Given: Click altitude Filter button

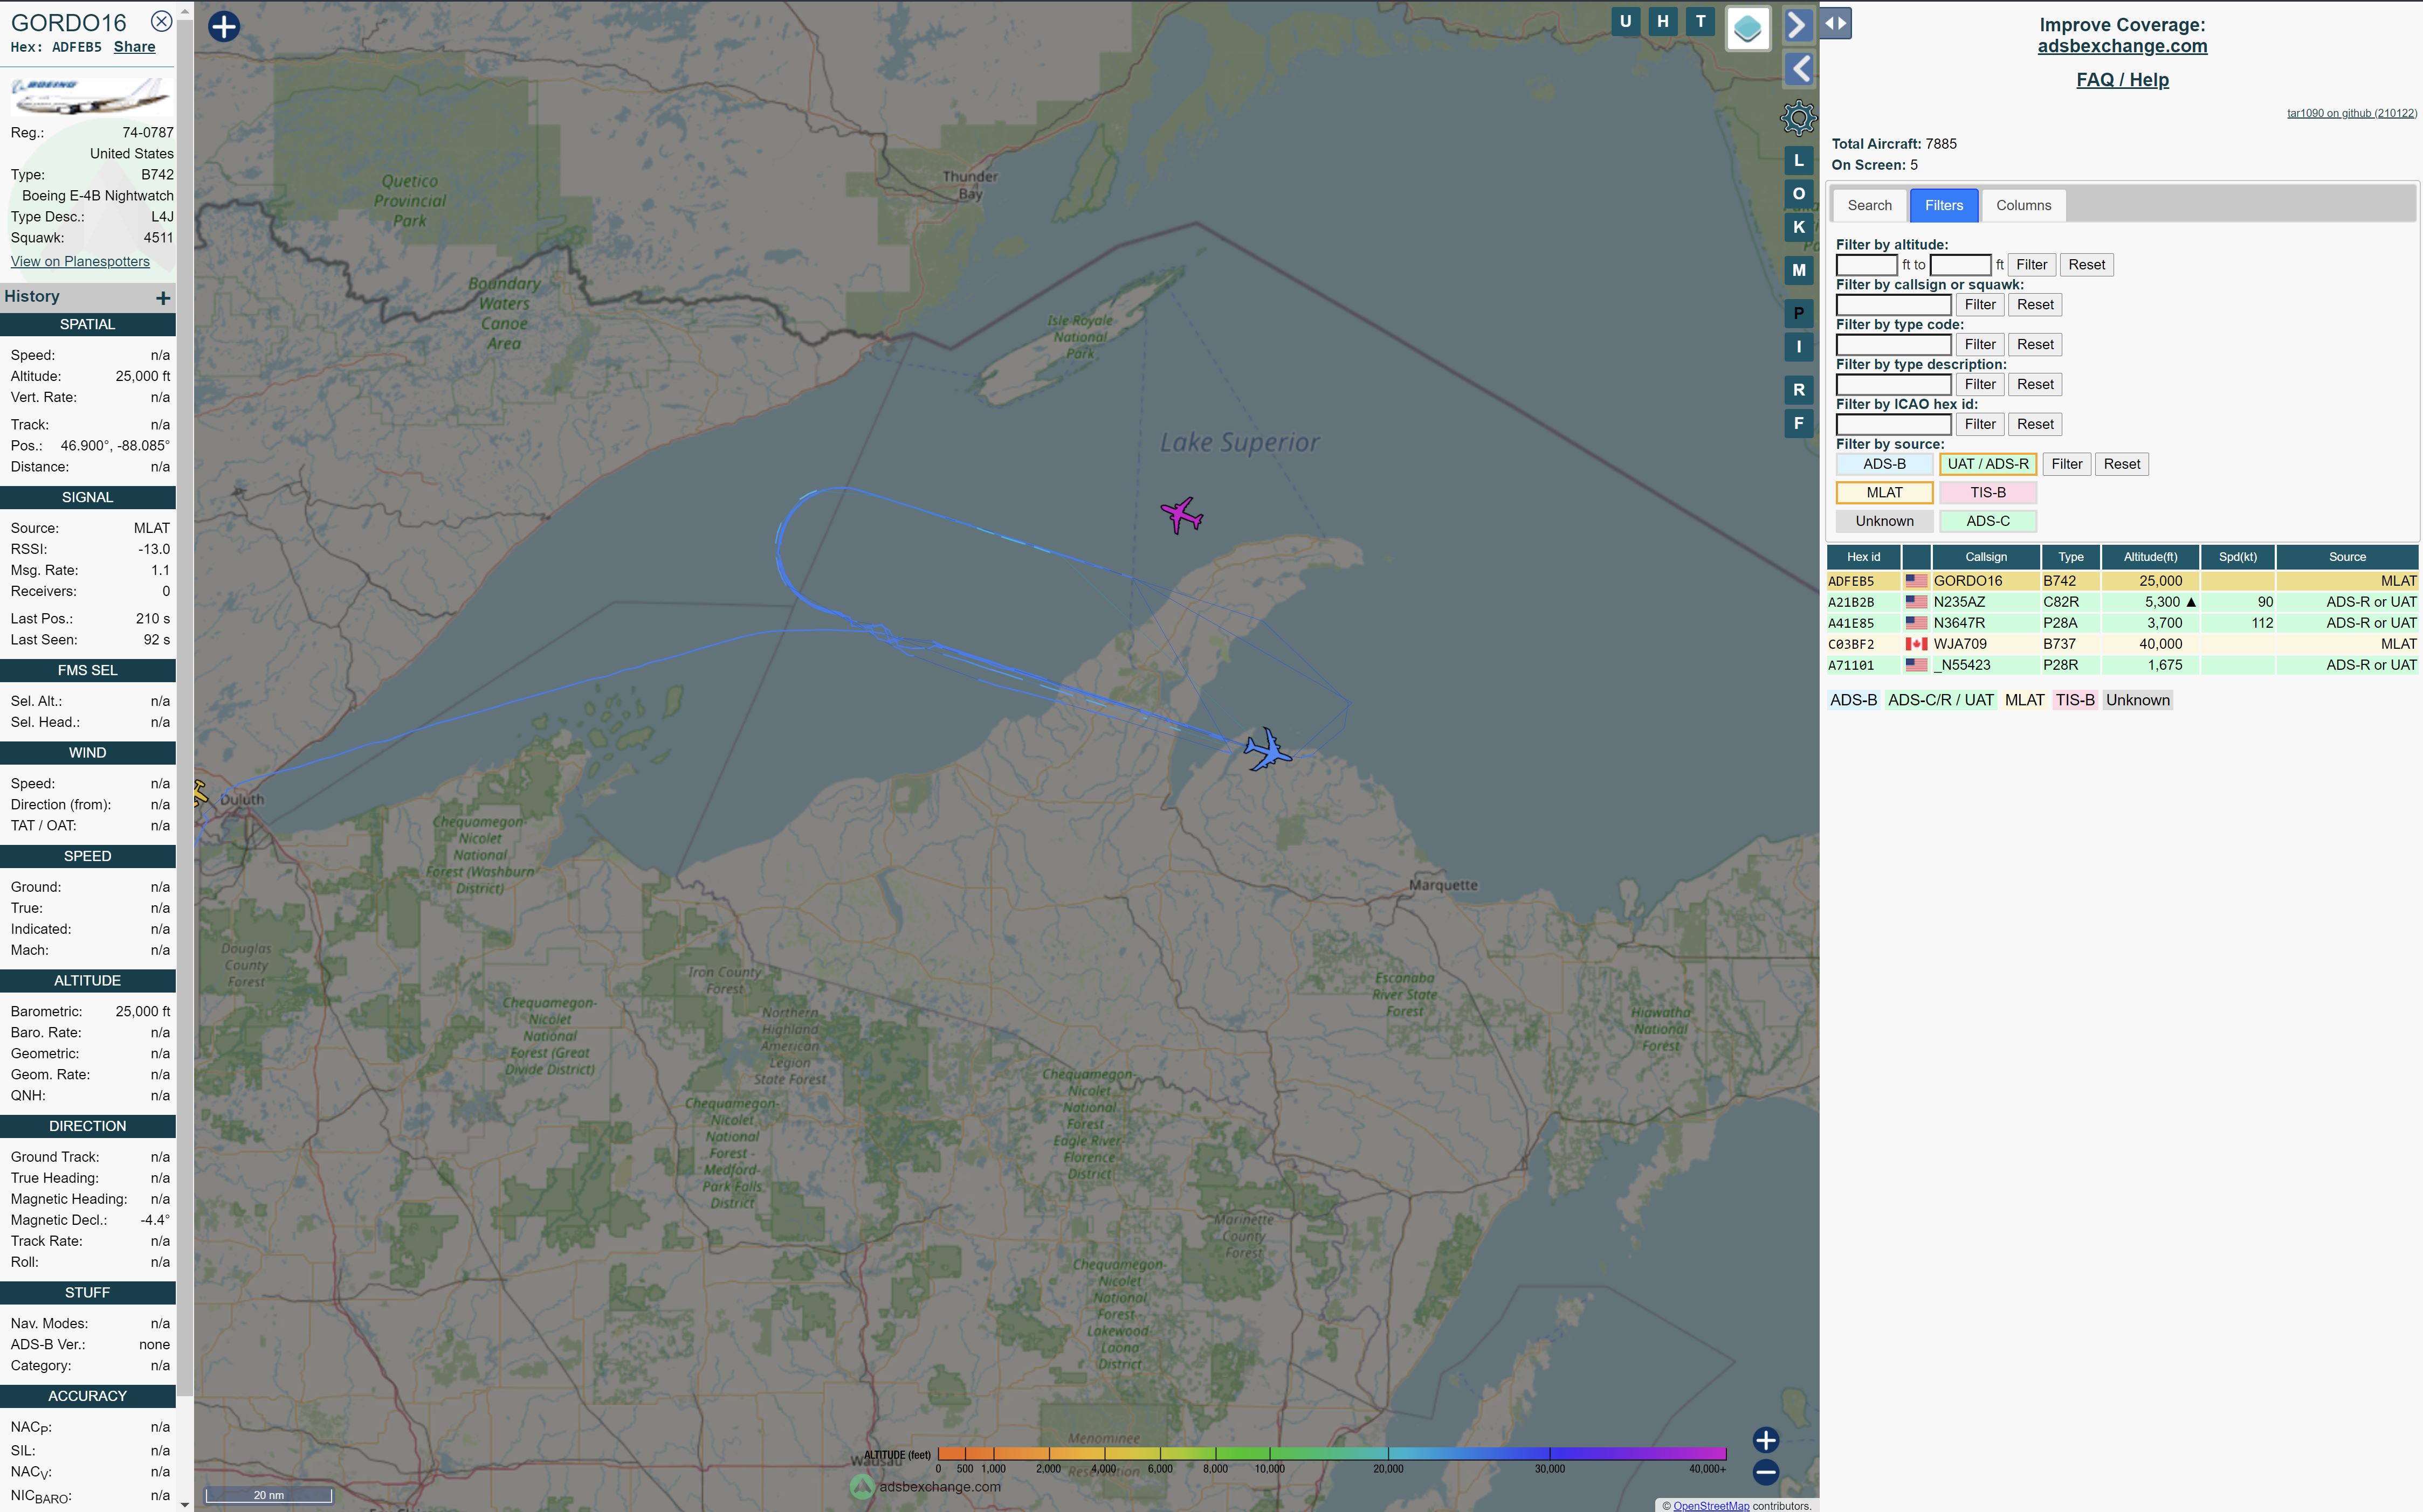Looking at the screenshot, I should [x=2031, y=265].
